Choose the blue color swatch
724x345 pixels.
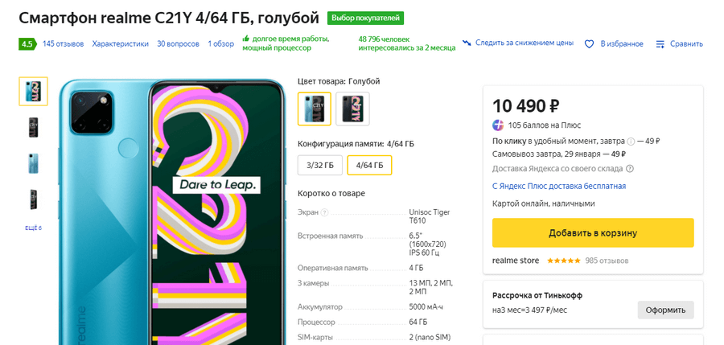315,109
